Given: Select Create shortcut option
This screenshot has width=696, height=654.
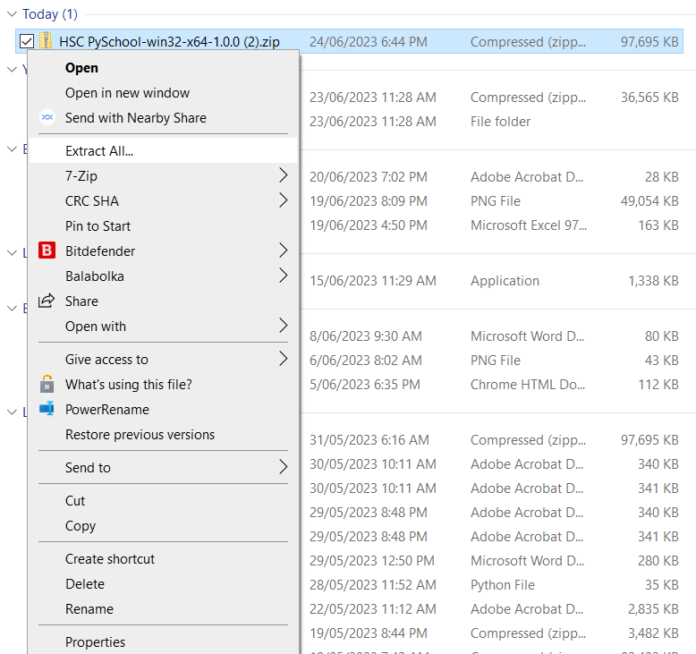Looking at the screenshot, I should [x=110, y=559].
